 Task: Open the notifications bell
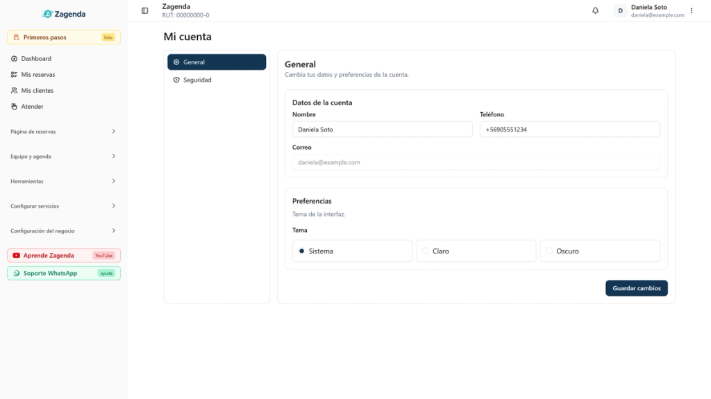coord(595,10)
